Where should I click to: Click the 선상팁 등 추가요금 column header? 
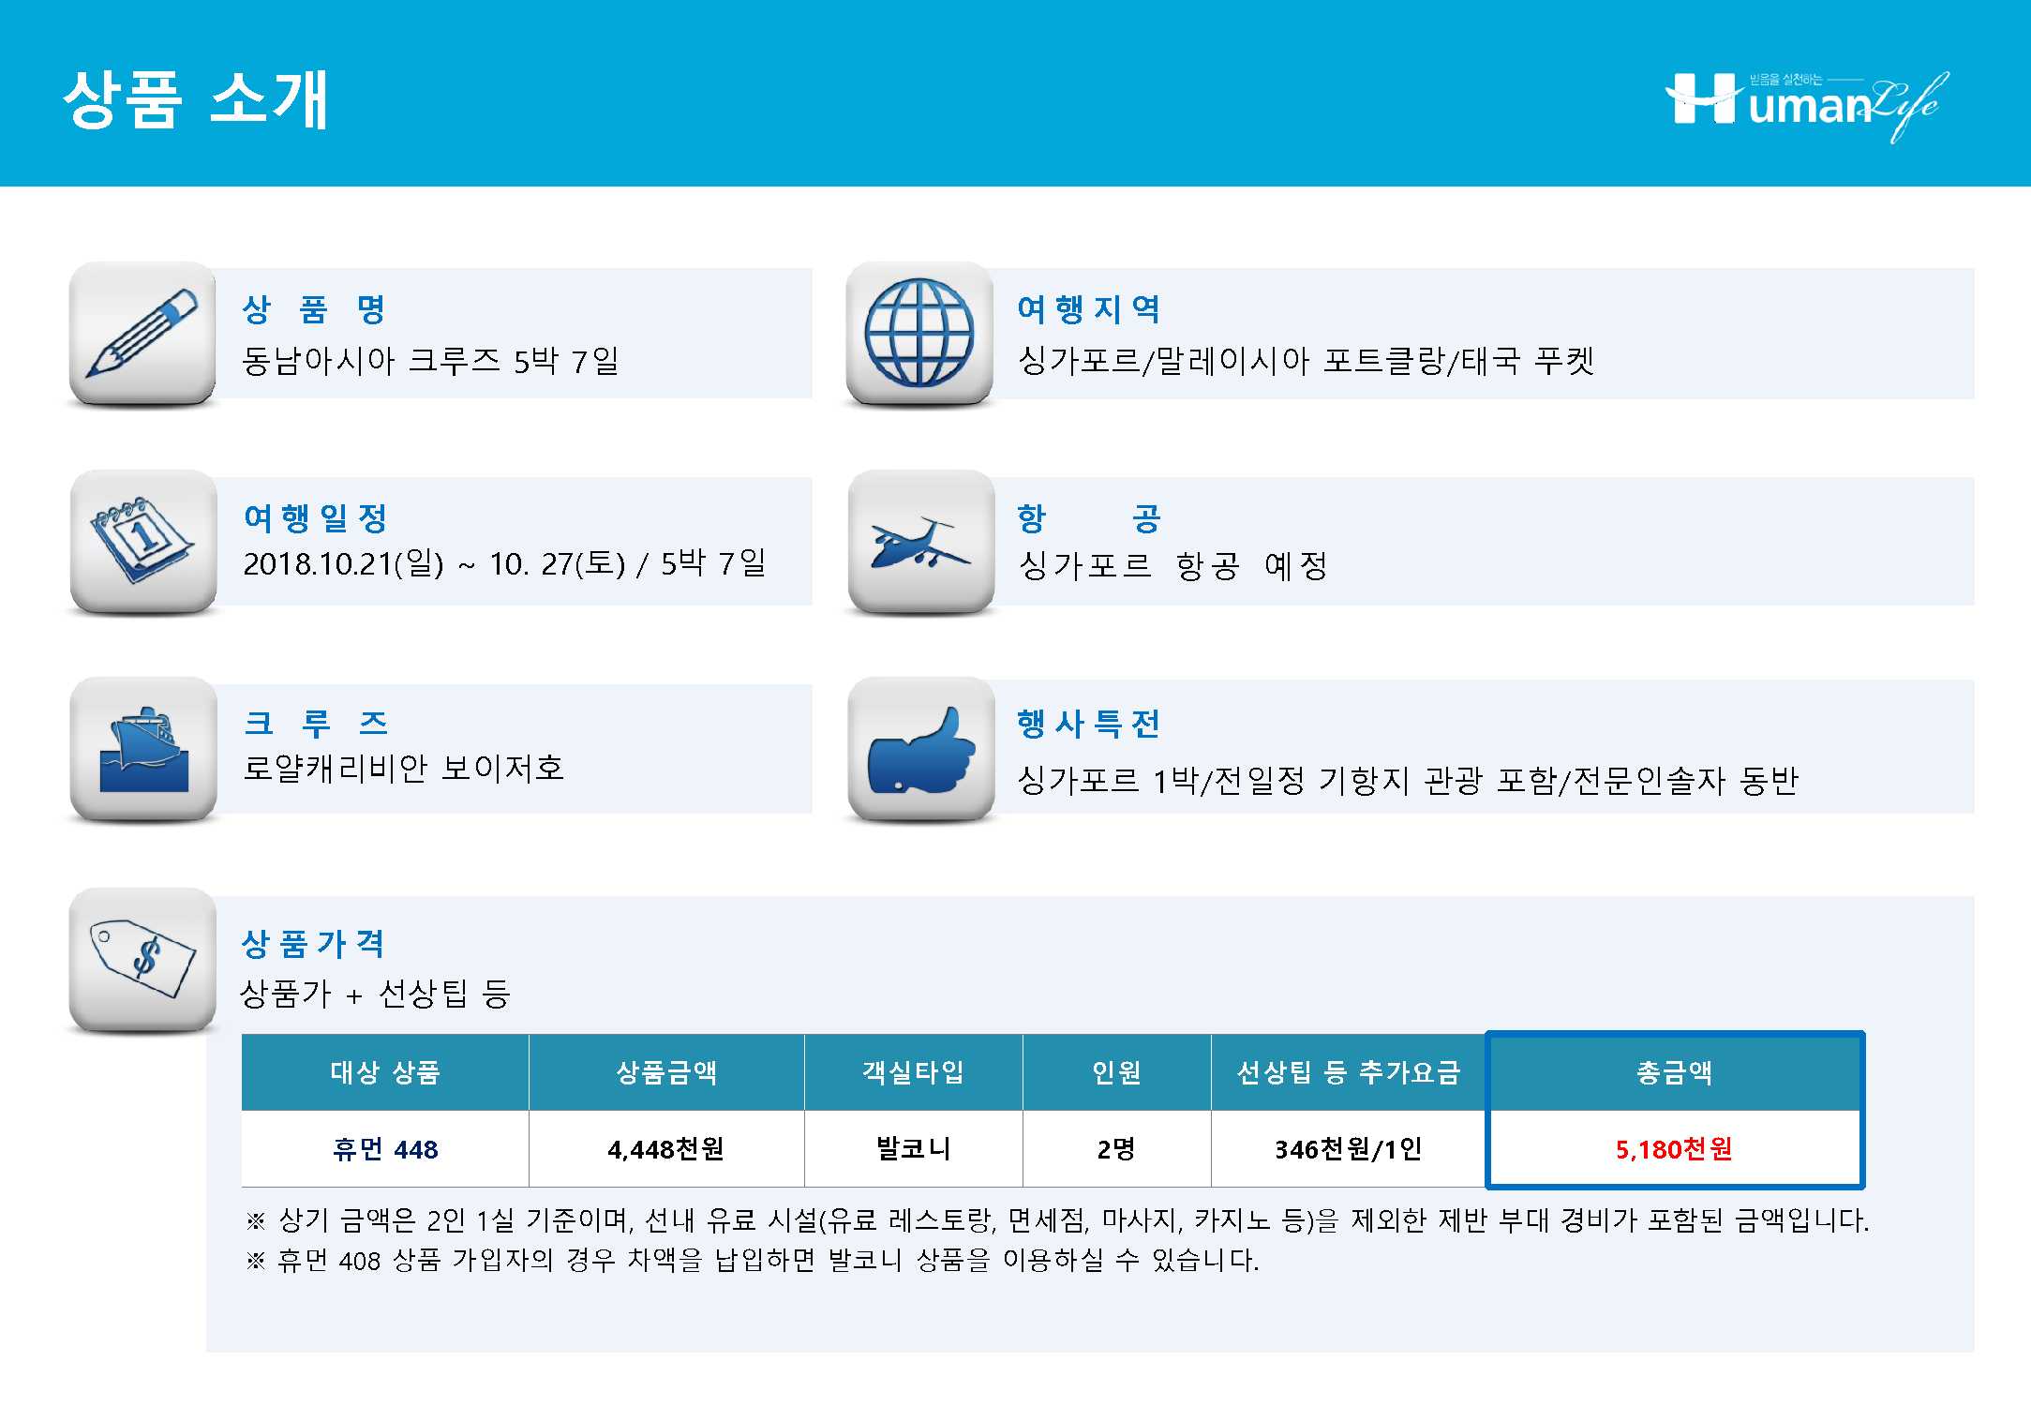(x=1349, y=1072)
